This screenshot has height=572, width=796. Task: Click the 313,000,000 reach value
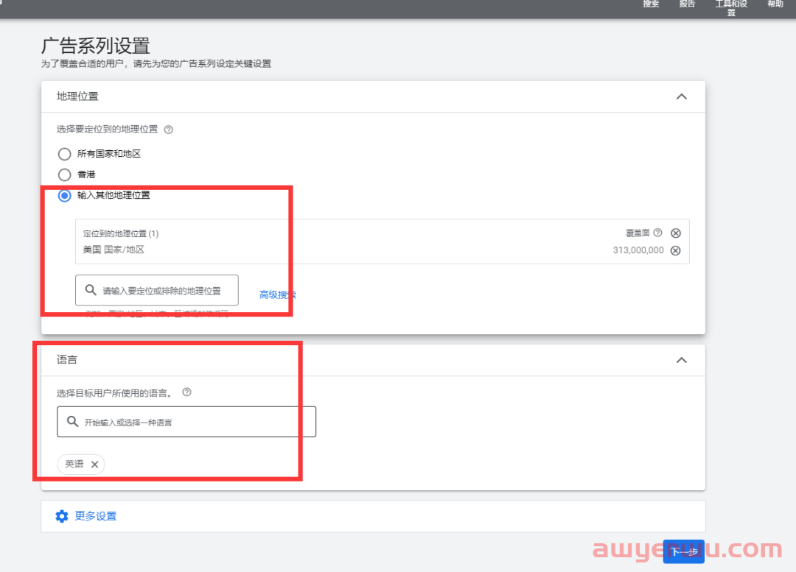[638, 250]
